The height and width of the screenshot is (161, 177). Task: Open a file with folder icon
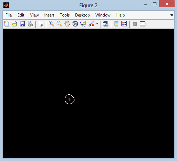[x=14, y=24]
